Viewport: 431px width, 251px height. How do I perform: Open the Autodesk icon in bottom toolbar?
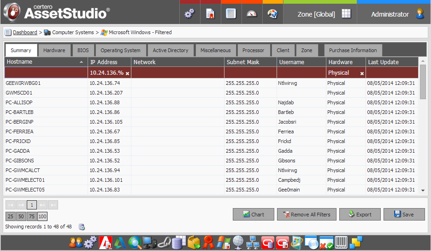pos(120,243)
